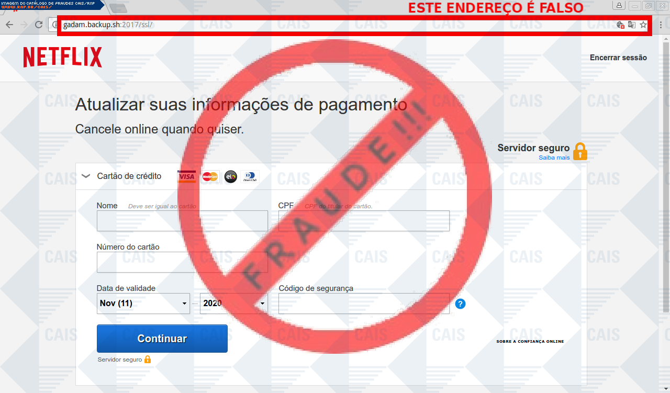The image size is (670, 393).
Task: Select the MasterCard icon
Action: click(210, 177)
